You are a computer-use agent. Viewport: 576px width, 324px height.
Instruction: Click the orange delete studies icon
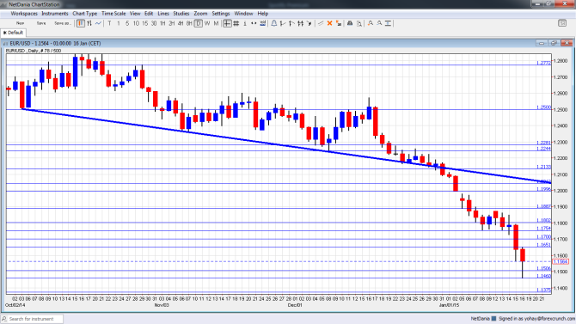click(339, 23)
